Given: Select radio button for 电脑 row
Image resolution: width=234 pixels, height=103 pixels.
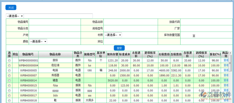Looking at the screenshot, I should coord(9,70).
